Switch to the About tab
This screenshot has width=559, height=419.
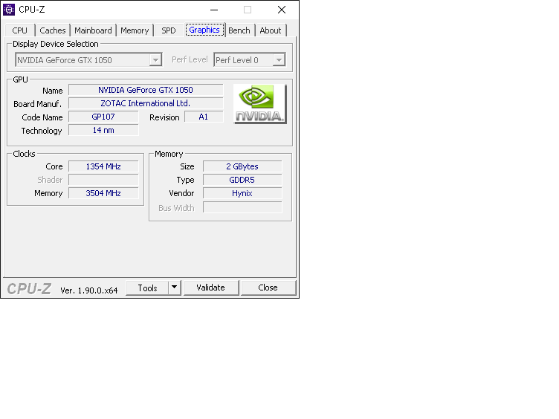(271, 30)
